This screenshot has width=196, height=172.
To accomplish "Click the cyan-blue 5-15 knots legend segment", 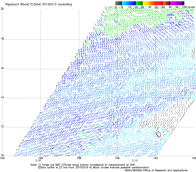I will 129,3.
